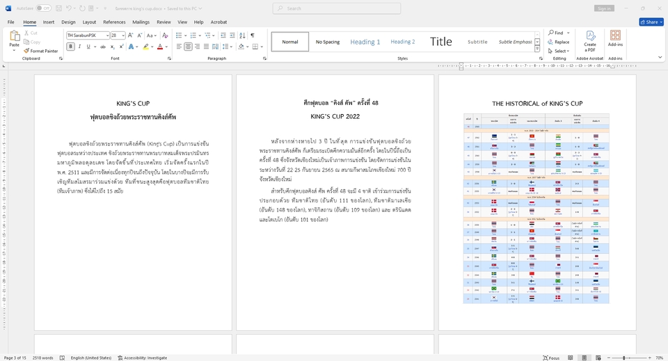The height and width of the screenshot is (361, 668).
Task: Toggle Bold formatting
Action: point(71,47)
